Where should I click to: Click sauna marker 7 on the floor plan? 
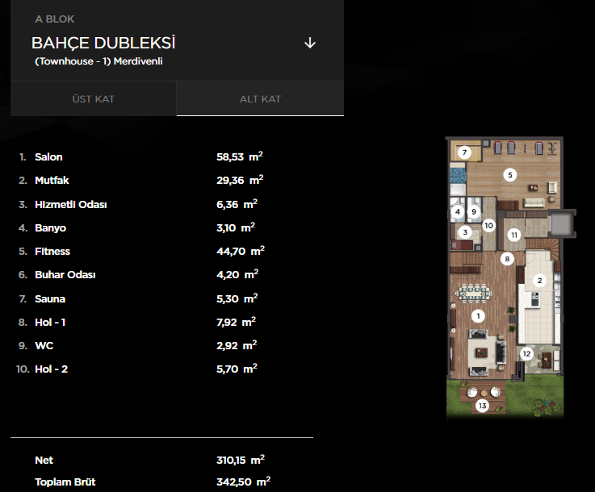464,152
